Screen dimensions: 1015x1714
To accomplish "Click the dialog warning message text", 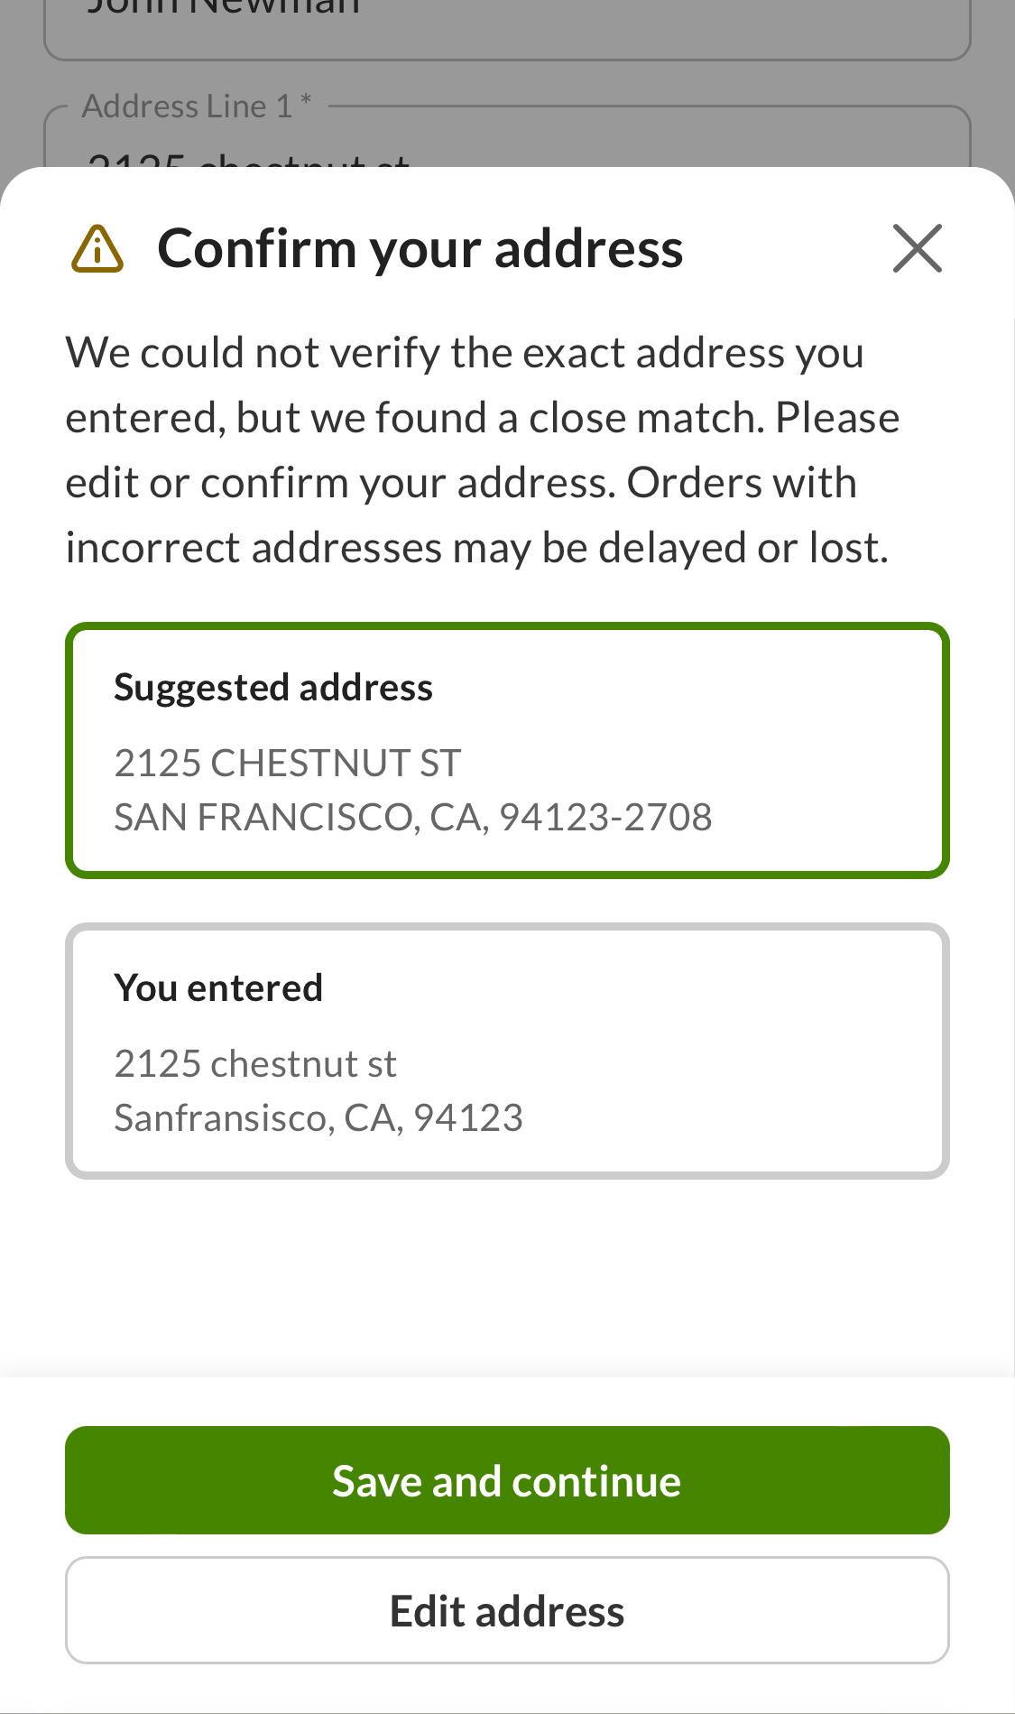I will click(483, 449).
